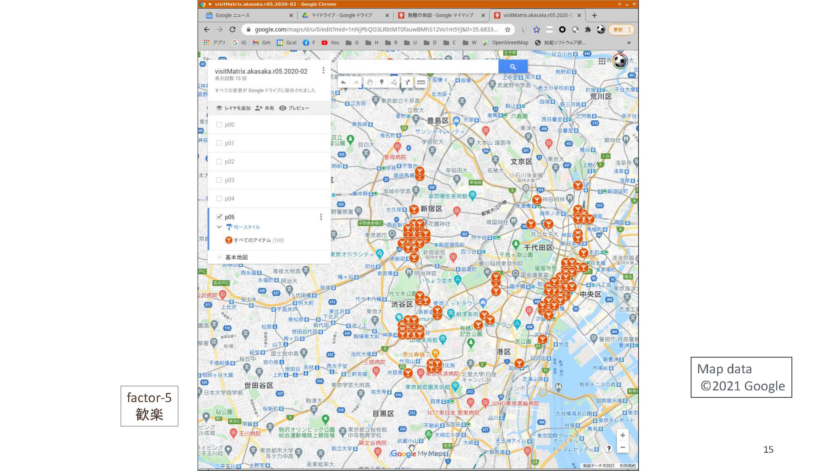Open the uniform style paint roller icon
Screen dimensions: 837x471
tap(229, 227)
